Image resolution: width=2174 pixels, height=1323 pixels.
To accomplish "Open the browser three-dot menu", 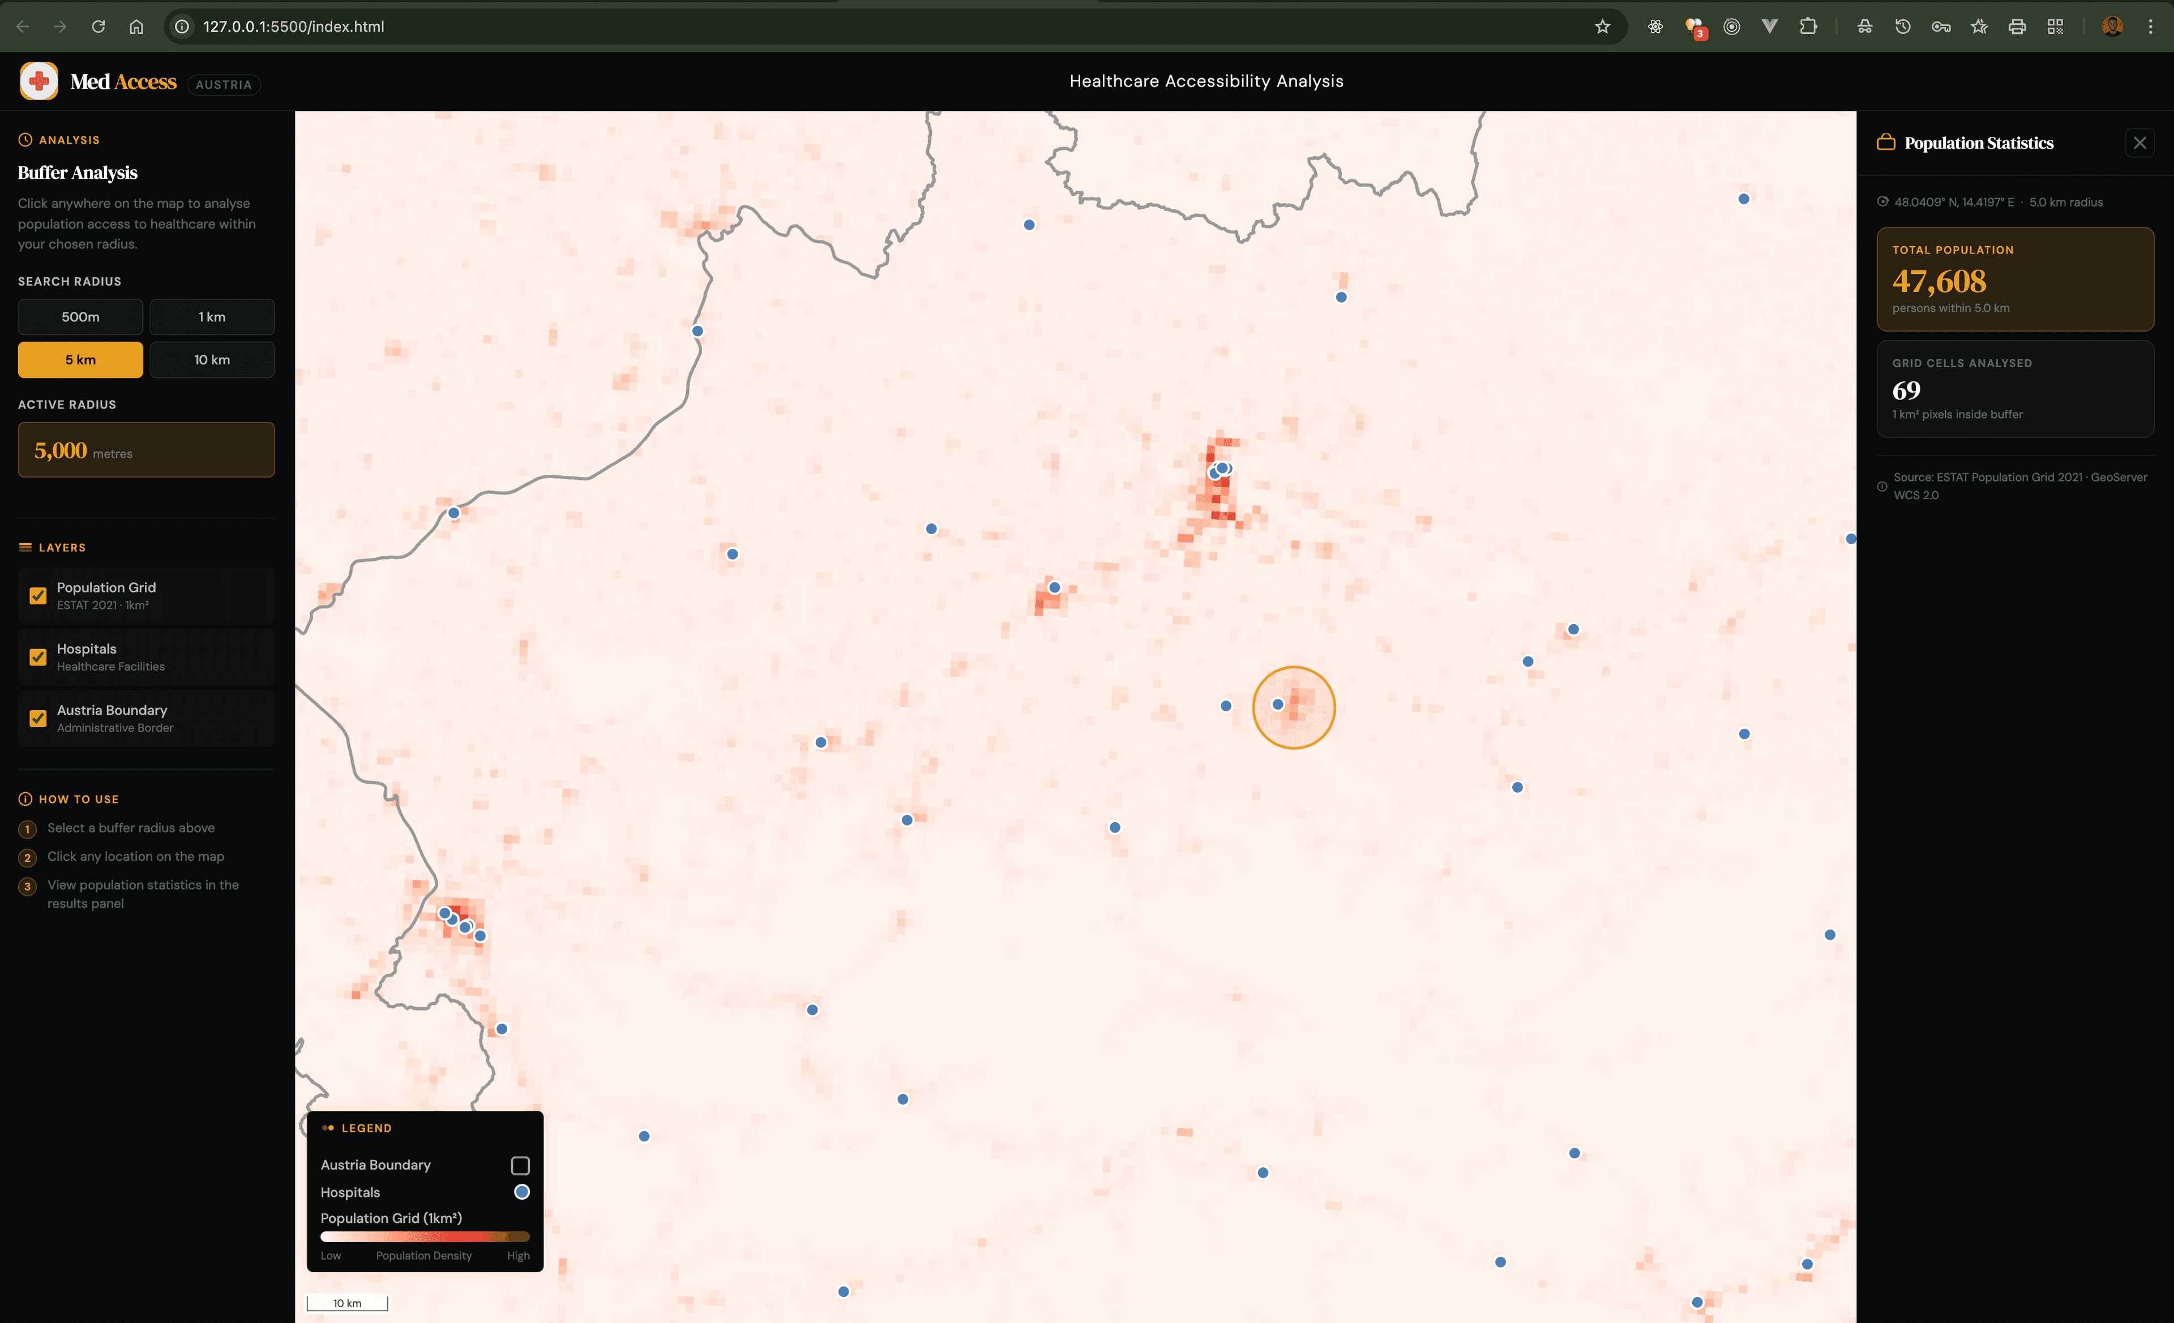I will [x=2150, y=27].
